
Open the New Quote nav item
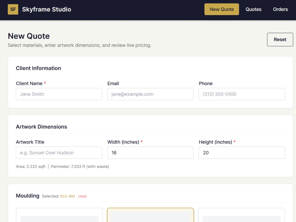pyautogui.click(x=222, y=9)
